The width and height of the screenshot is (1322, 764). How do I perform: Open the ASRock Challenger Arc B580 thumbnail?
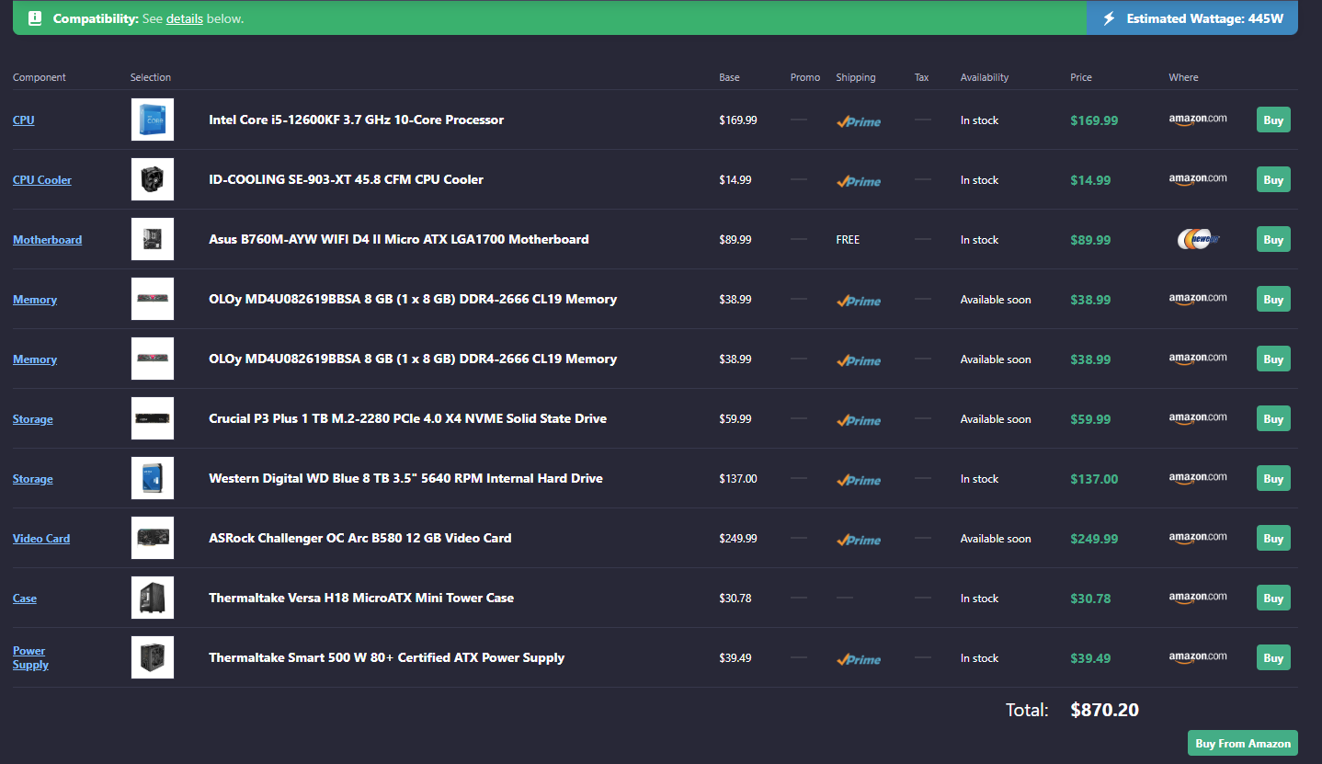153,538
